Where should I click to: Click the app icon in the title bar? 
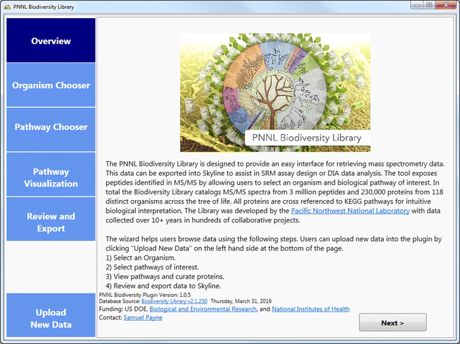[x=7, y=6]
